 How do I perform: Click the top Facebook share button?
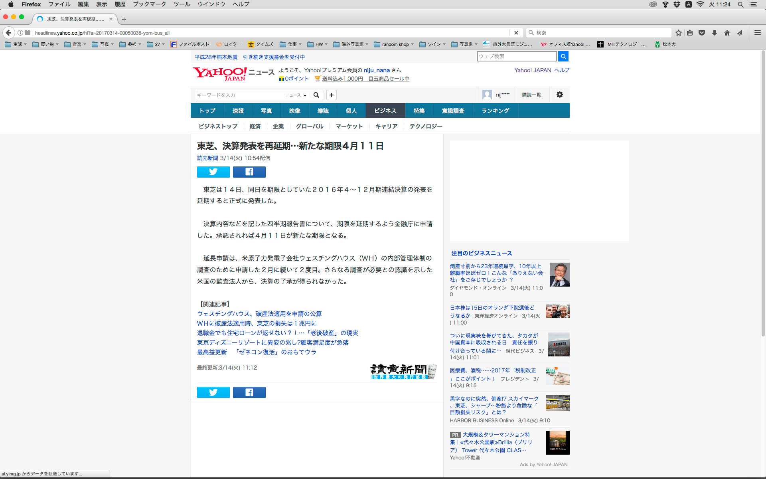(249, 172)
